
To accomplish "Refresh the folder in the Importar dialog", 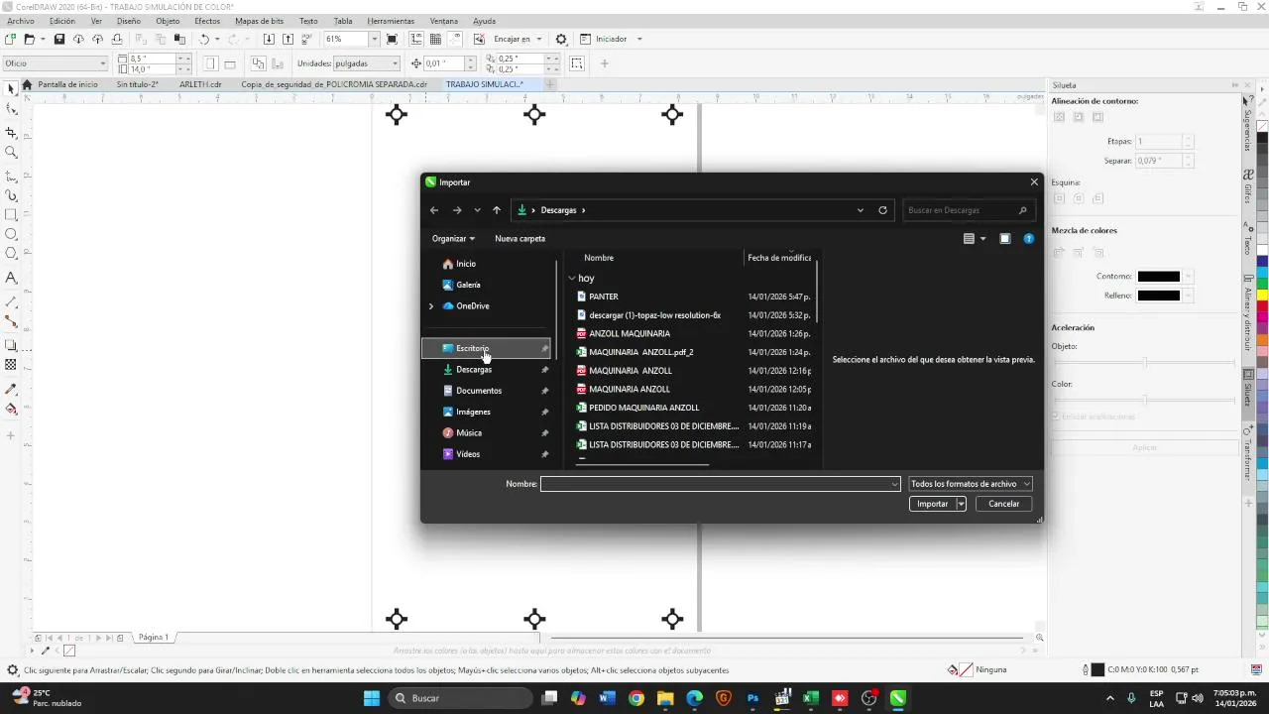I will point(882,210).
